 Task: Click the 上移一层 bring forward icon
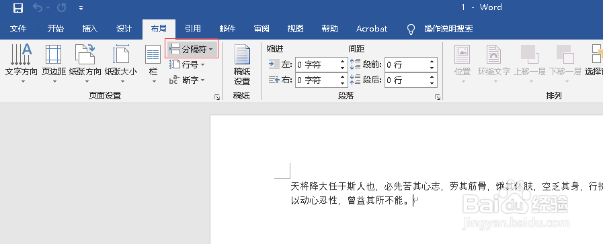click(x=530, y=54)
